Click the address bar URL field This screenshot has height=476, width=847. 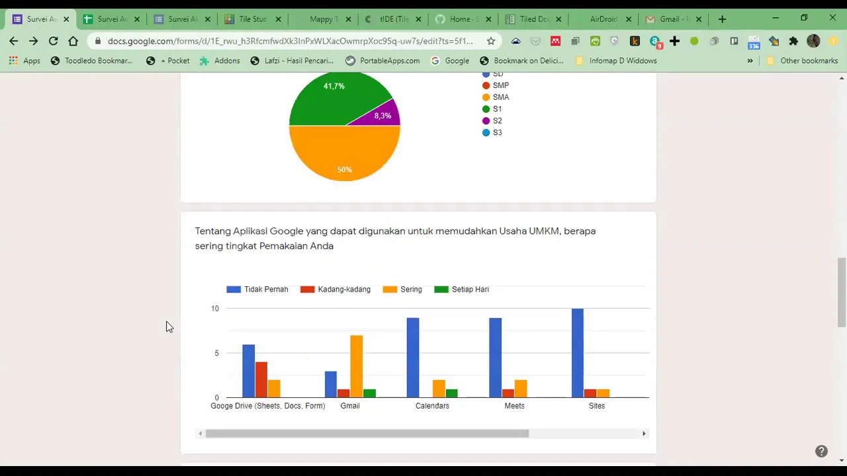click(290, 41)
